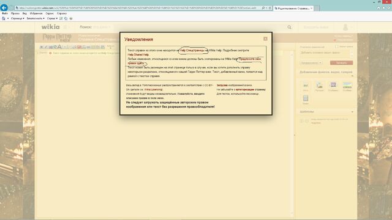
Task: Click the edit summary input field
Action: (x=325, y=53)
